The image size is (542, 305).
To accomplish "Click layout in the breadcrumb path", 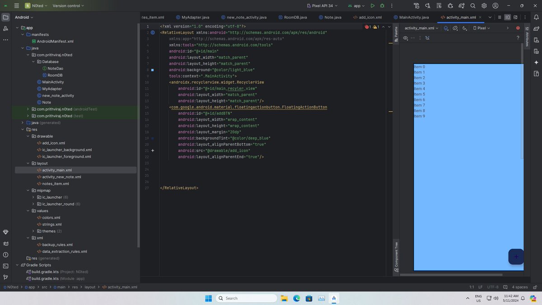I will [90, 287].
